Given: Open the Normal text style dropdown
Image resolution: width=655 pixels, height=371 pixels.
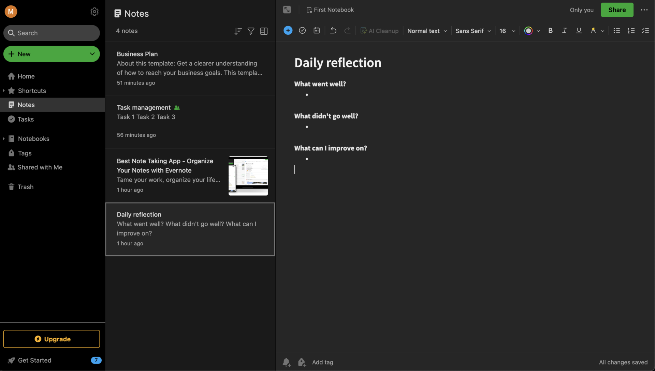Looking at the screenshot, I should pyautogui.click(x=427, y=31).
